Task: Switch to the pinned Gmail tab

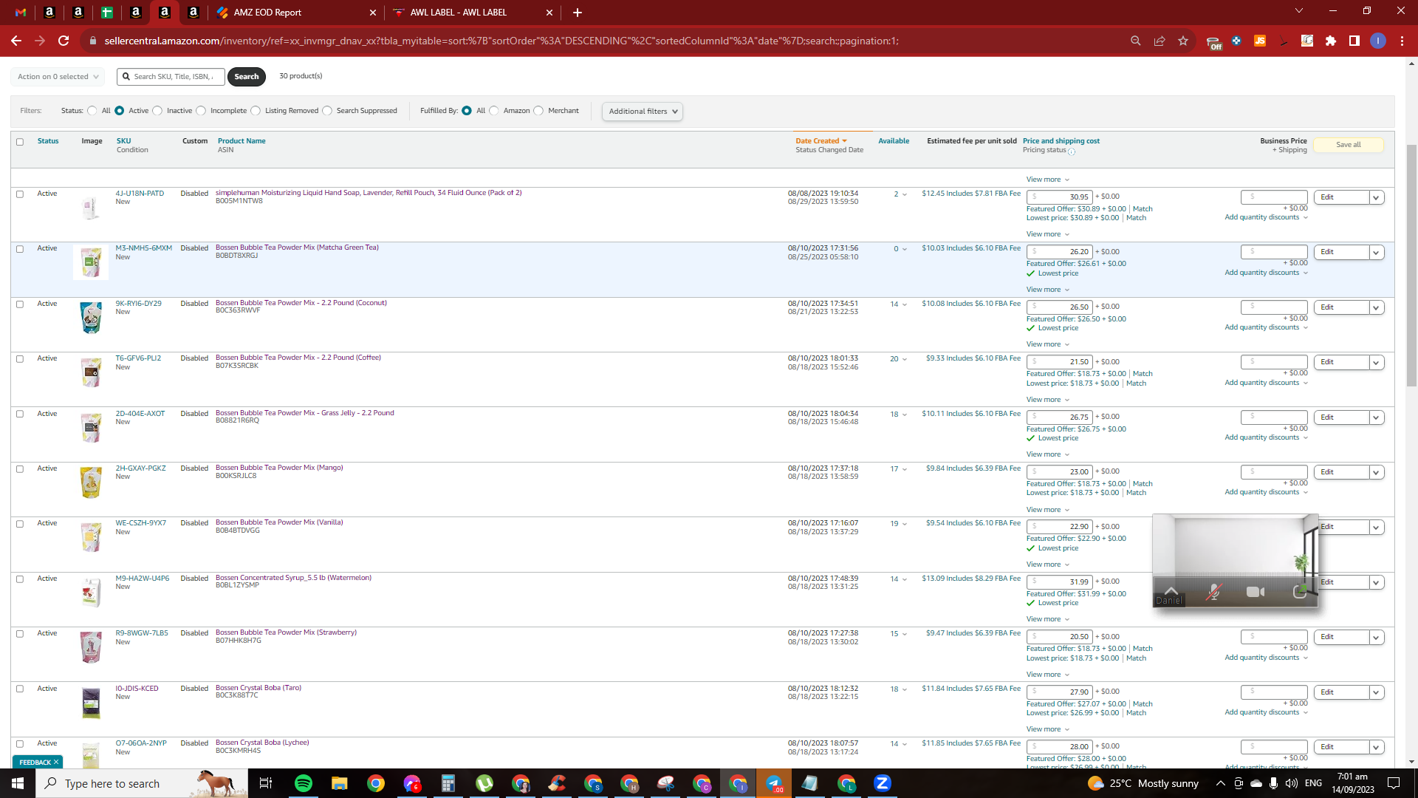Action: [x=21, y=13]
